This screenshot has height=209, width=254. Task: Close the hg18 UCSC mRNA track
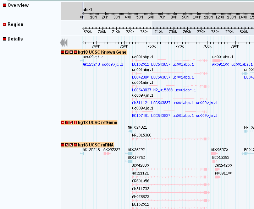pos(67,145)
